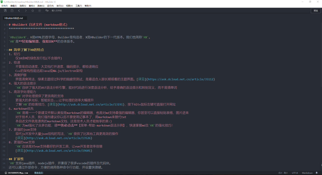Click the 行:1 列:1 position indicator

click(x=283, y=173)
